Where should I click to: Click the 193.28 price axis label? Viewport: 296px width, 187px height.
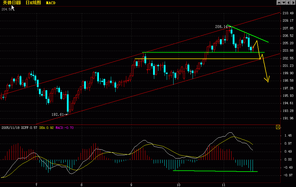click(x=288, y=111)
